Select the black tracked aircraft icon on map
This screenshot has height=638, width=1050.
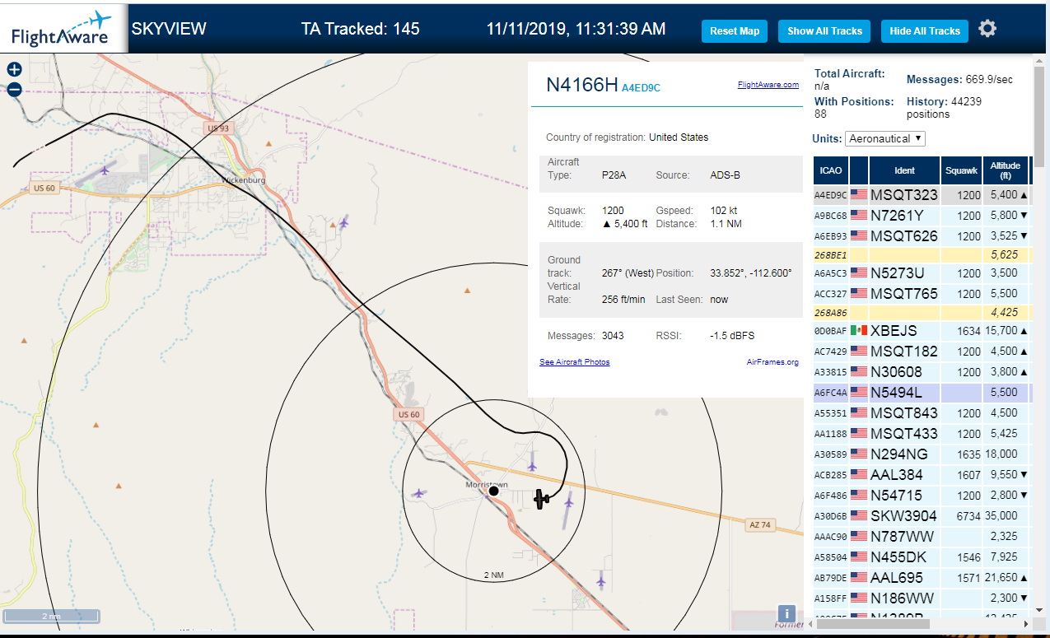541,499
